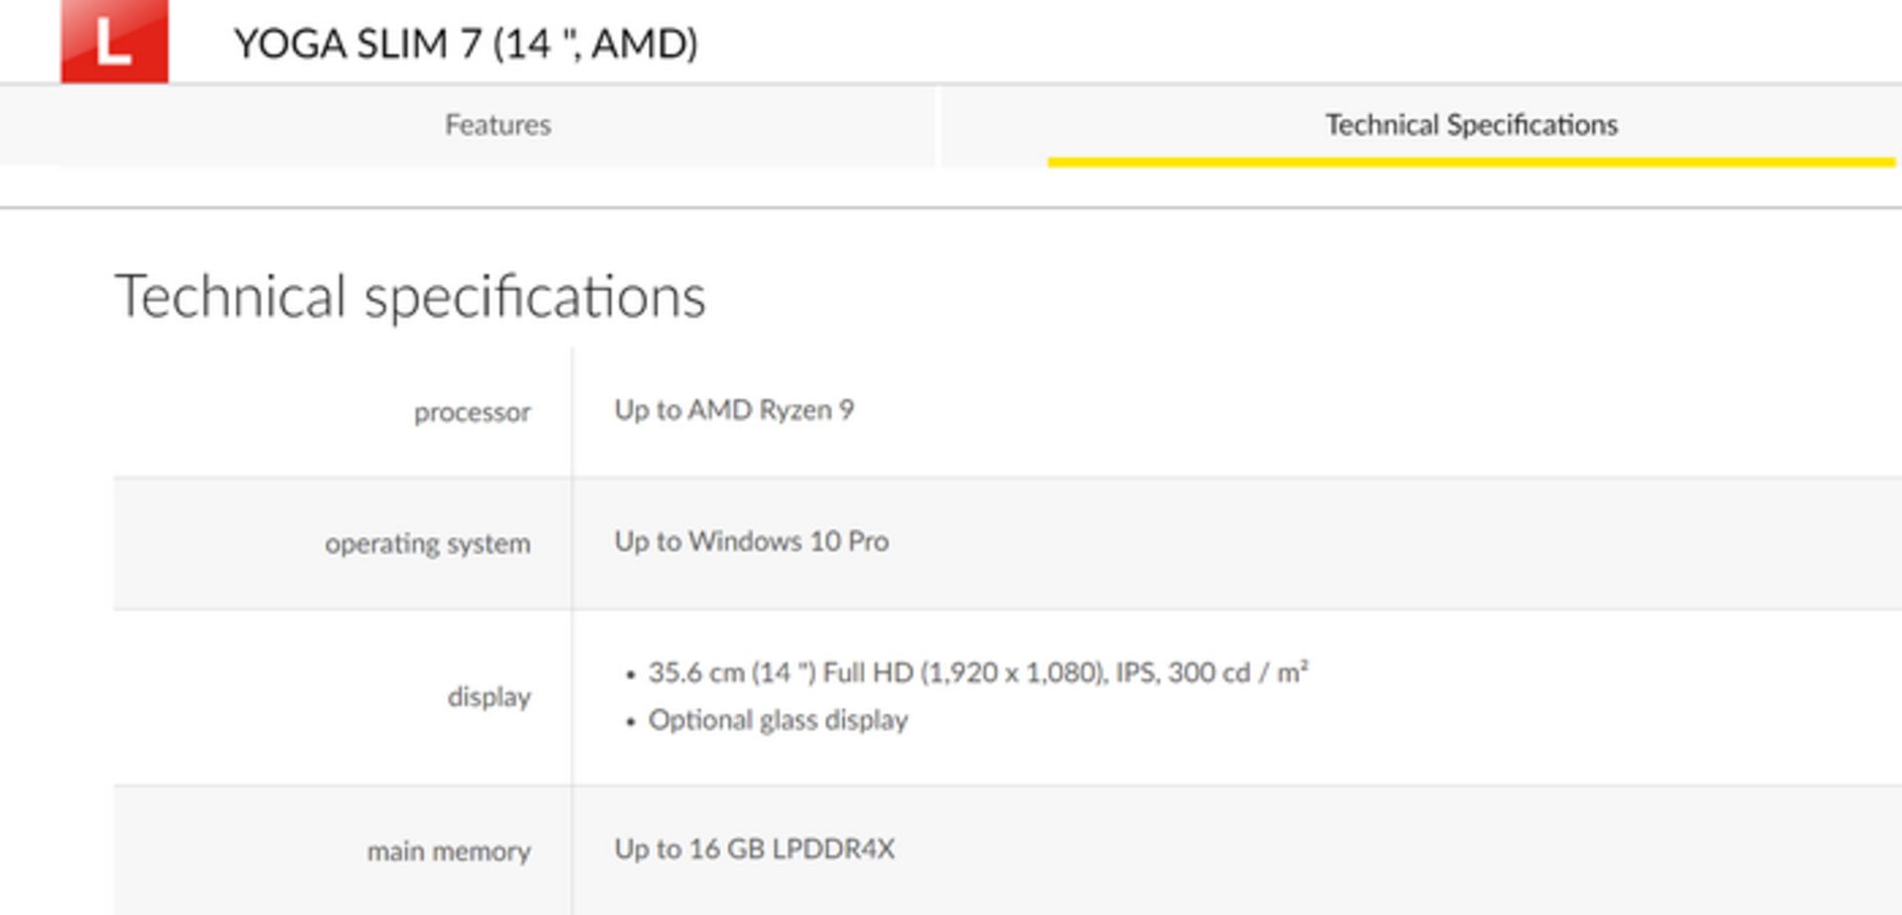Click the 35.6 cm (14") screen size text
This screenshot has width=1902, height=915.
tap(732, 673)
